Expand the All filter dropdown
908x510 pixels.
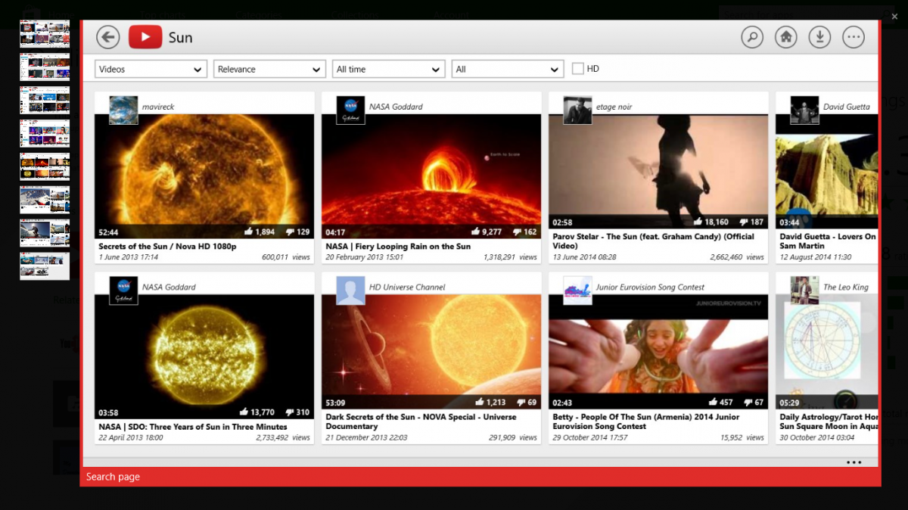(508, 69)
